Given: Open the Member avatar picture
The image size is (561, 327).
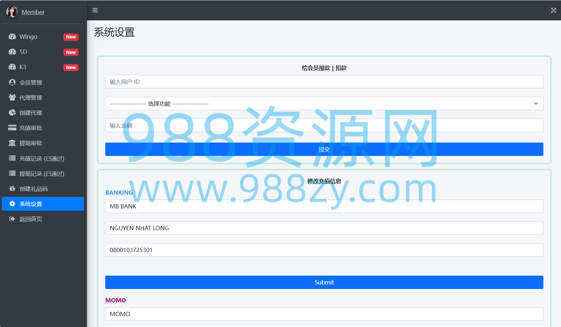Looking at the screenshot, I should [x=12, y=12].
